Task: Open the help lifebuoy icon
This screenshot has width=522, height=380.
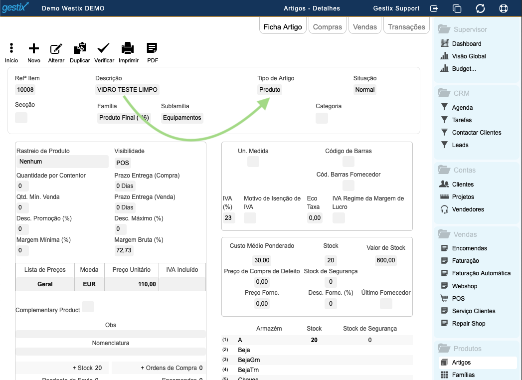Action: [503, 8]
